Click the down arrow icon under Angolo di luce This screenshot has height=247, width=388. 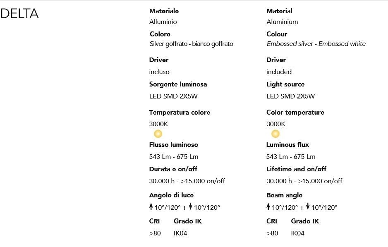point(190,207)
